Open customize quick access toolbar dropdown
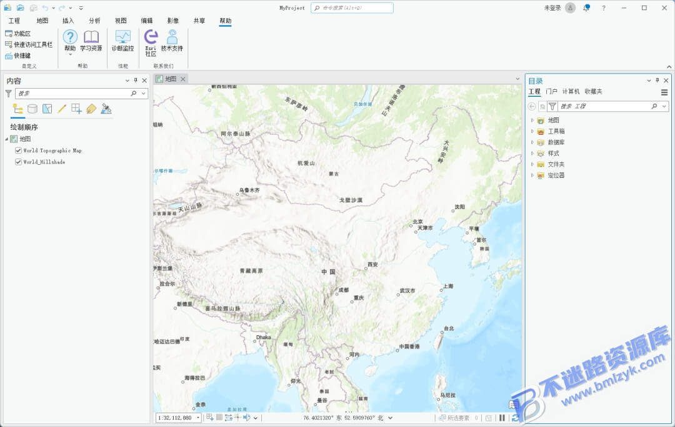The width and height of the screenshot is (675, 427). pyautogui.click(x=81, y=8)
